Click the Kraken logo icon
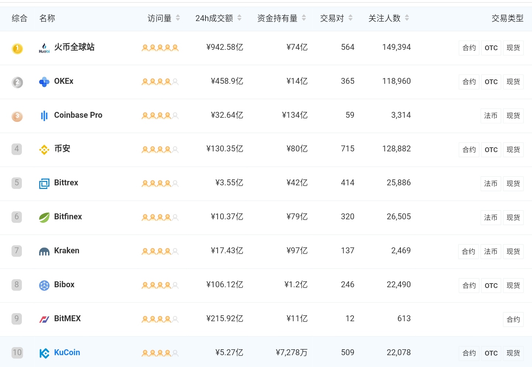 pyautogui.click(x=44, y=251)
